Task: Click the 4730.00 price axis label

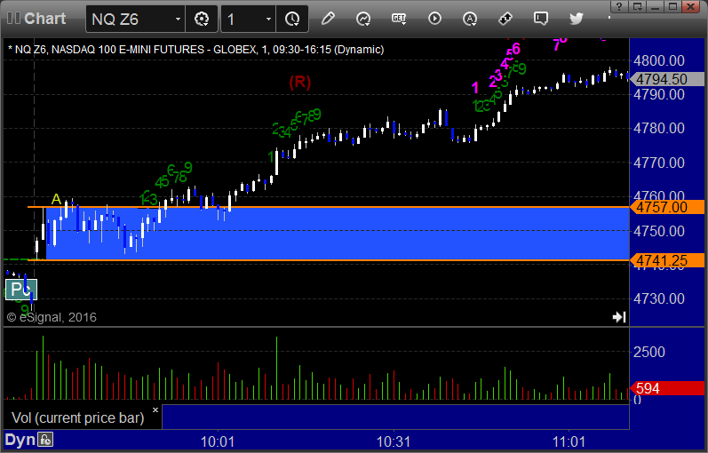Action: coord(659,298)
